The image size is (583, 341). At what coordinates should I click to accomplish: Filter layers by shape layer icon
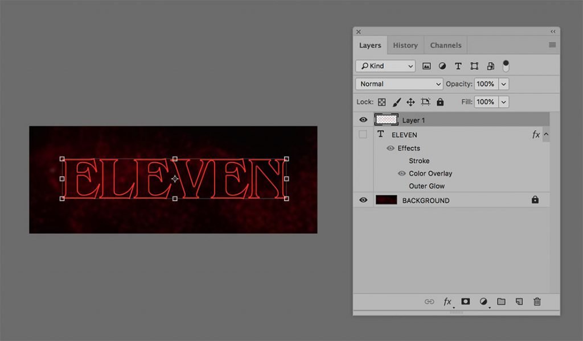[x=474, y=66]
